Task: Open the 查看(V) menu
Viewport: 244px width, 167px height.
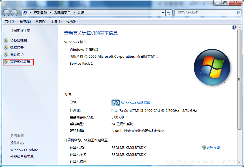Action: [x=41, y=21]
